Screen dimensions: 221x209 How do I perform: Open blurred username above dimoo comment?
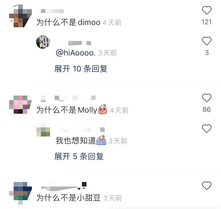pyautogui.click(x=50, y=11)
